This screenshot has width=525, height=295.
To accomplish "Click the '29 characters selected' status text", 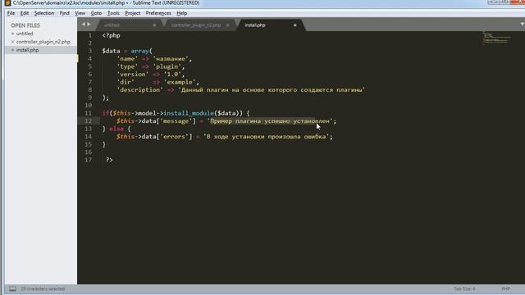I will tap(43, 288).
